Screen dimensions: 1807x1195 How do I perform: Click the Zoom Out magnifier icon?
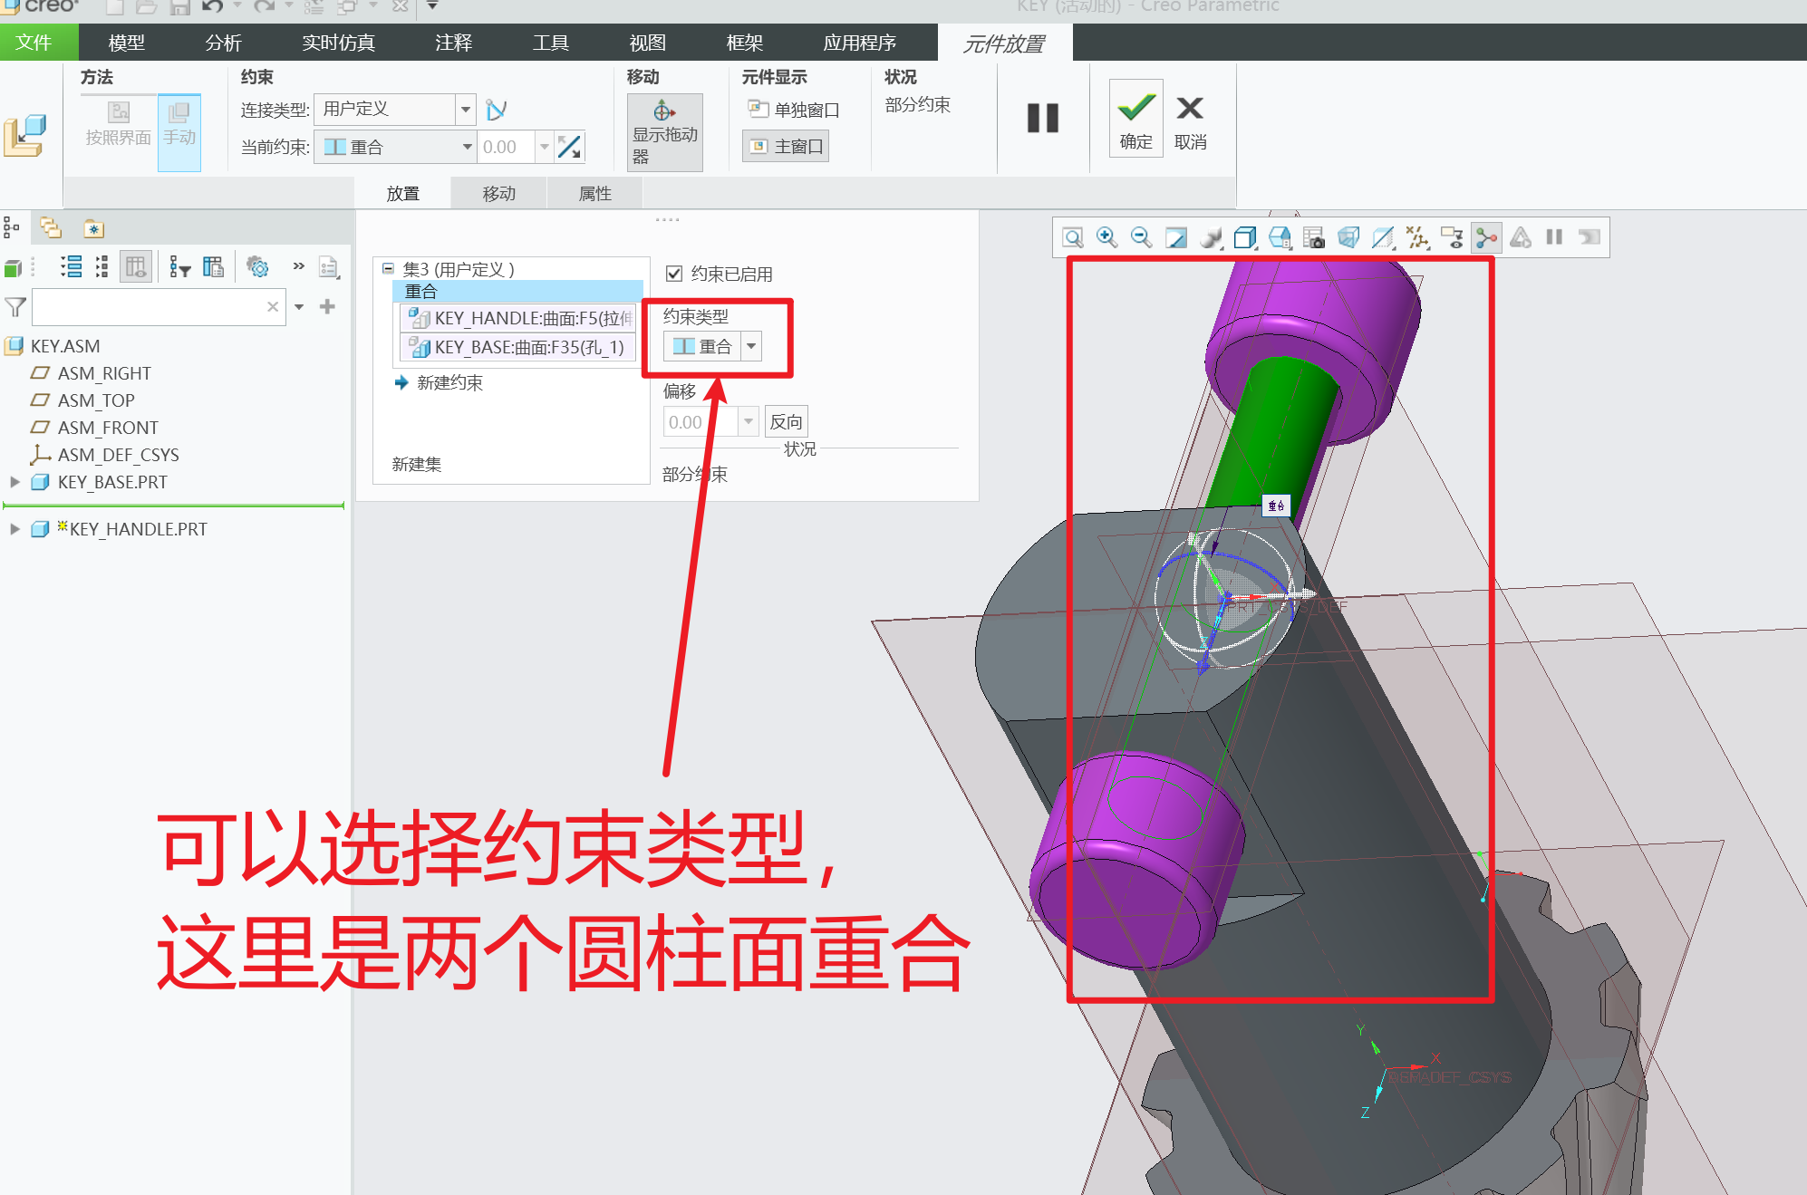1141,237
